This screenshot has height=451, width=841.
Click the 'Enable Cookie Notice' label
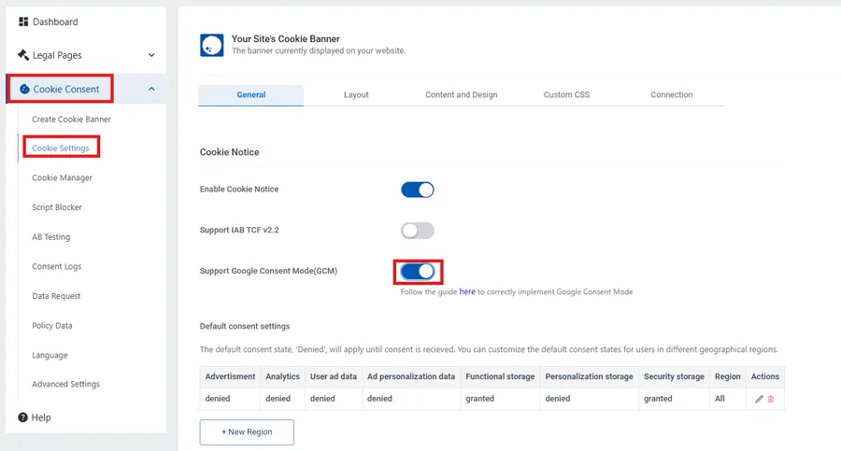(239, 190)
